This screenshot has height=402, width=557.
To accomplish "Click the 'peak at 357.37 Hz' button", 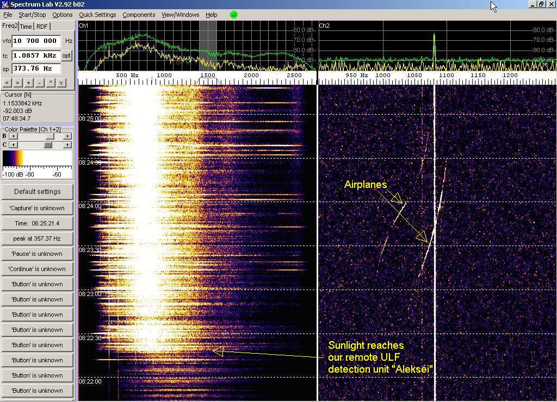I will (37, 238).
